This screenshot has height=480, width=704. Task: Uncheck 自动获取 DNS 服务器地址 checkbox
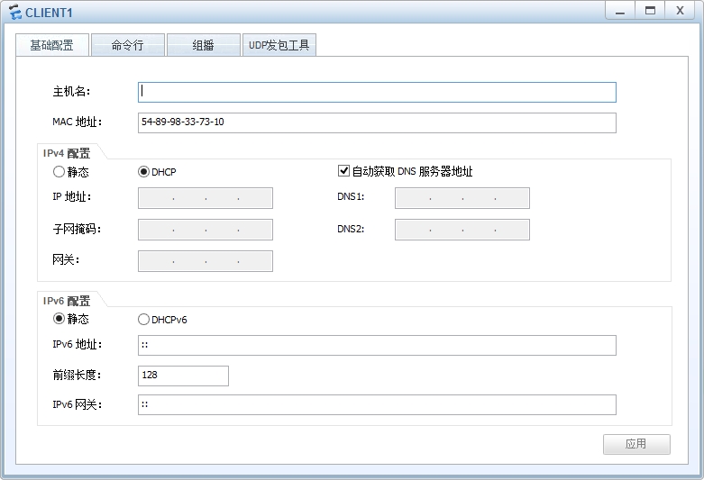343,171
